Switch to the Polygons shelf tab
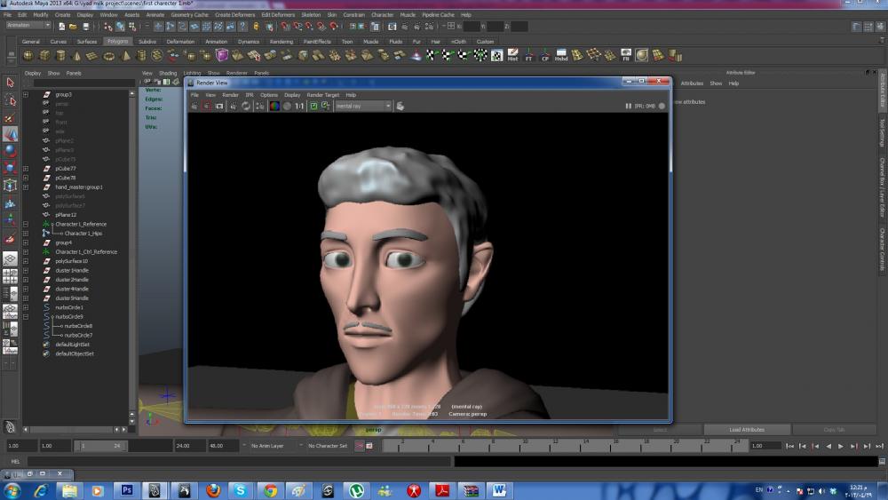The image size is (888, 500). click(117, 42)
